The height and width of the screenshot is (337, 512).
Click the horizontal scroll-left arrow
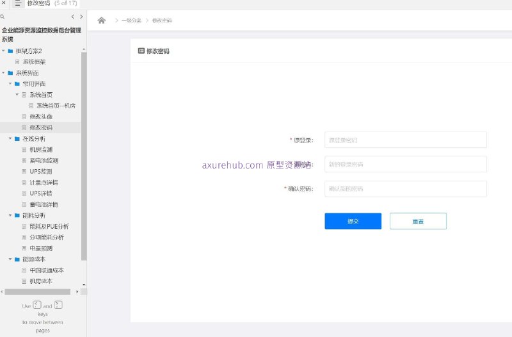point(2,292)
